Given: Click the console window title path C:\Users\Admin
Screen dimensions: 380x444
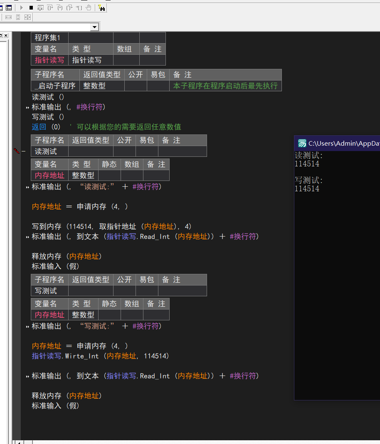Looking at the screenshot, I should coord(344,143).
